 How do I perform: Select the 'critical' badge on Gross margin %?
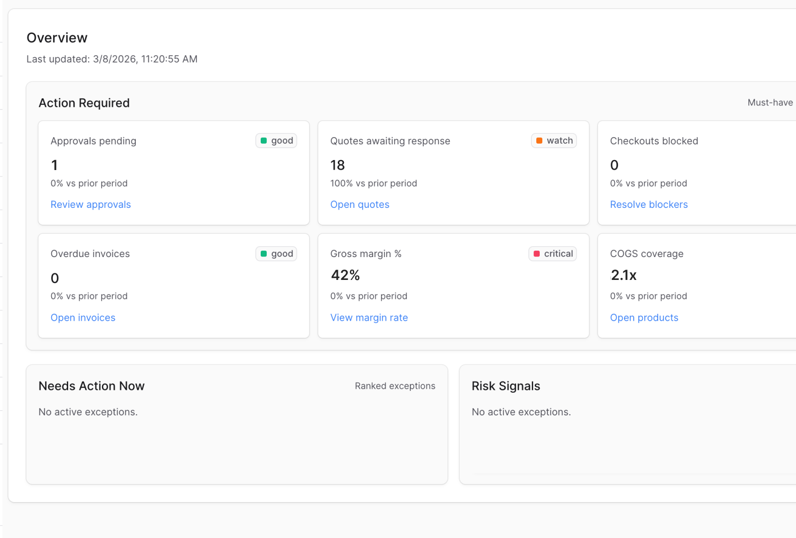pos(552,254)
